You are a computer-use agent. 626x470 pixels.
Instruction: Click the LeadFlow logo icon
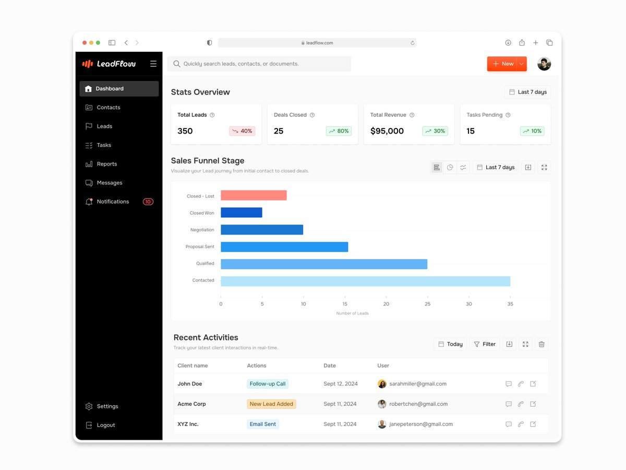[x=88, y=64]
